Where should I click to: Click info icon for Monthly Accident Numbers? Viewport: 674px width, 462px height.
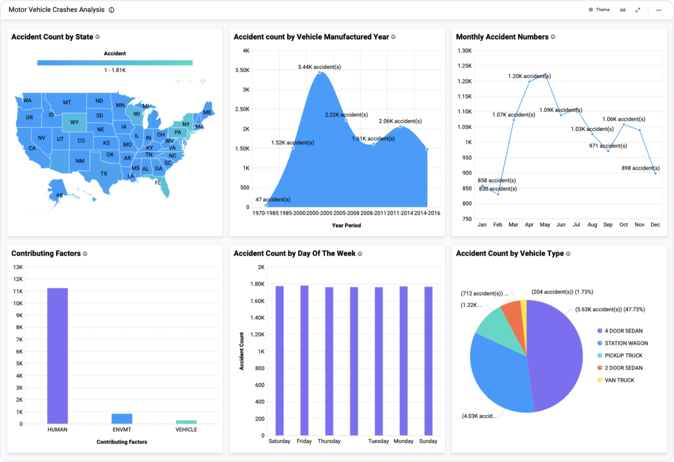(x=553, y=37)
